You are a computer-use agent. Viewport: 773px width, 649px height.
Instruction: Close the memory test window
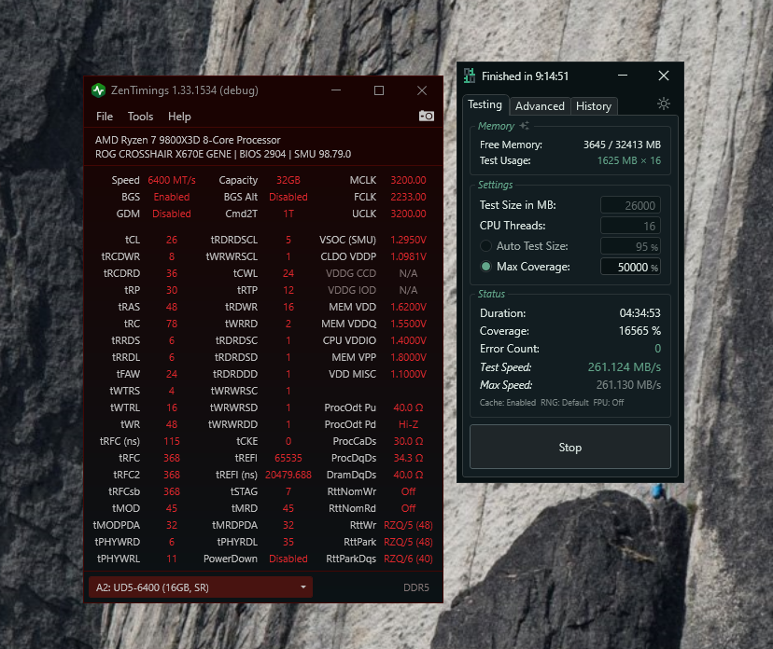point(664,76)
